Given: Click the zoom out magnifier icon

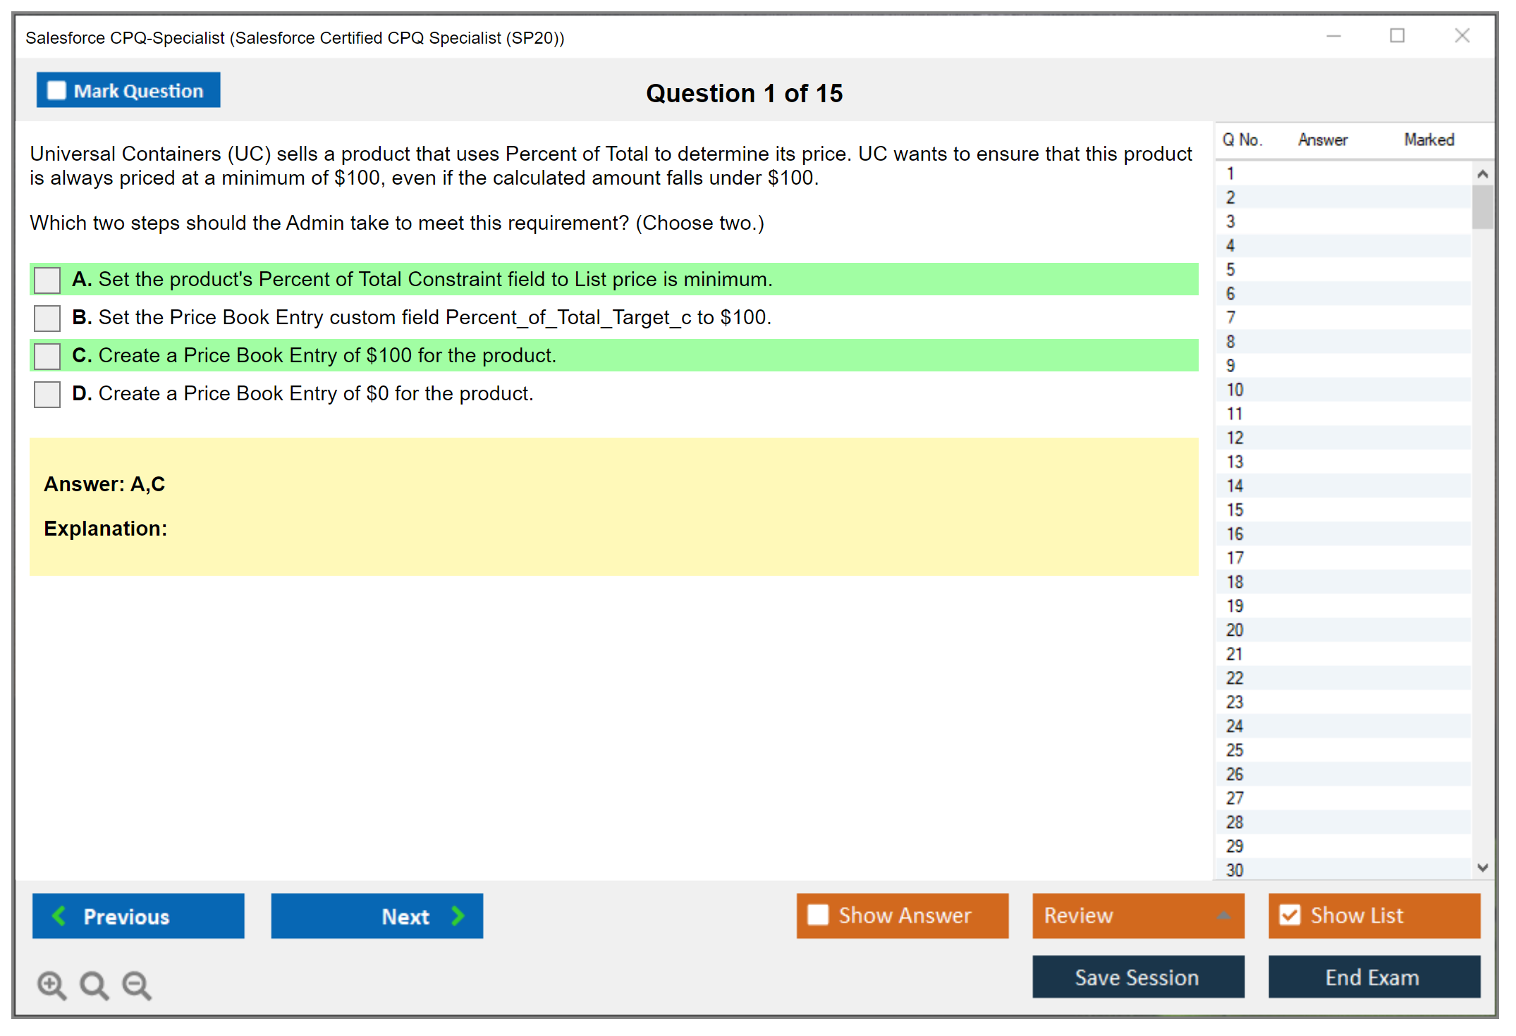Looking at the screenshot, I should (137, 985).
